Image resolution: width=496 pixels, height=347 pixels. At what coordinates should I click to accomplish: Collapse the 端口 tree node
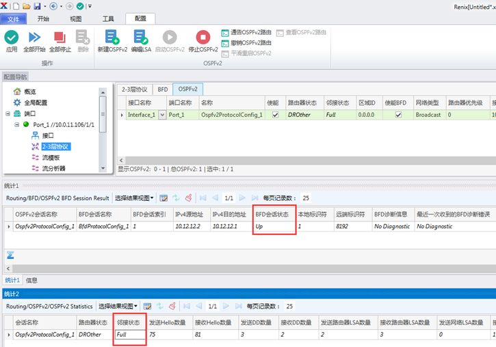8,113
